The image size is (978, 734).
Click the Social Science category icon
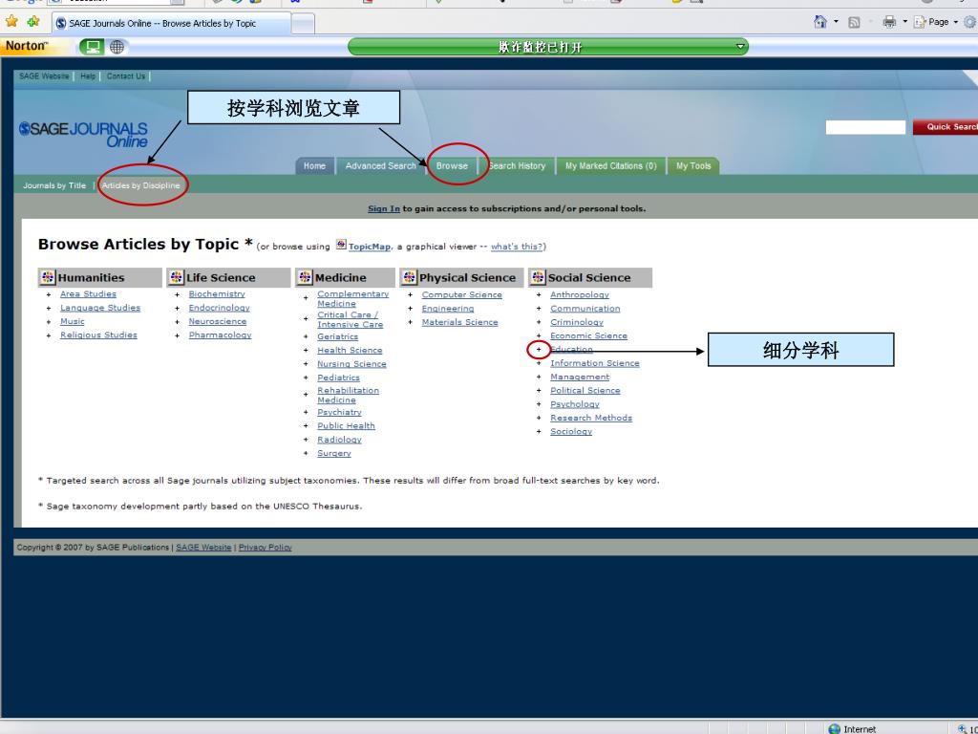(538, 277)
